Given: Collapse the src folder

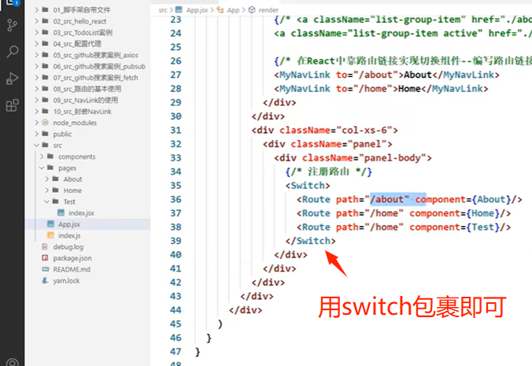Looking at the screenshot, I should (x=36, y=145).
